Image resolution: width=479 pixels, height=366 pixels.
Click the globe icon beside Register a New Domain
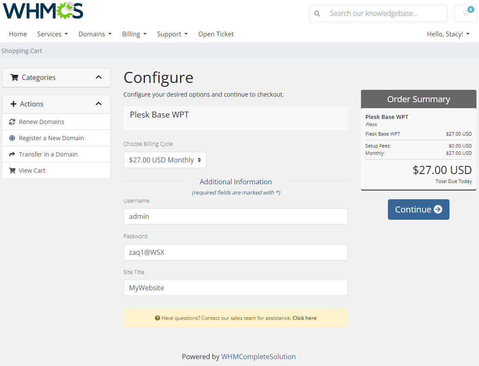pos(12,138)
